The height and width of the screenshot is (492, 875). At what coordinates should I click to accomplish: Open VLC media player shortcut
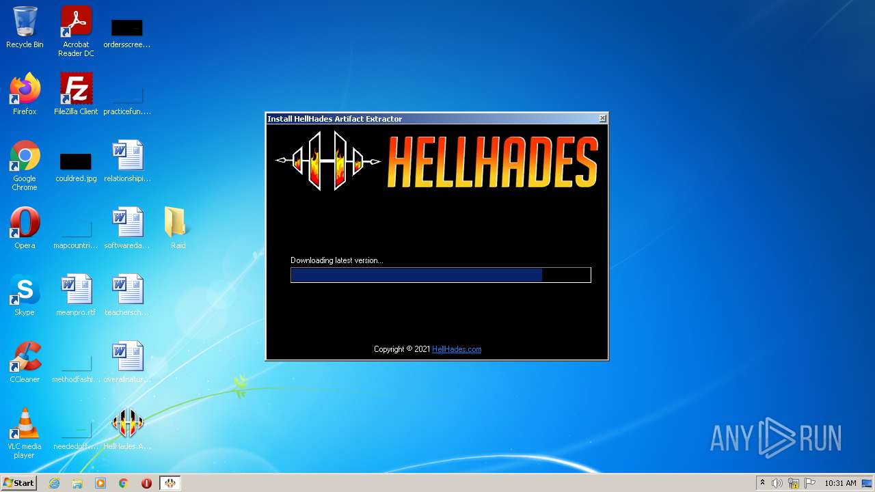(x=25, y=433)
